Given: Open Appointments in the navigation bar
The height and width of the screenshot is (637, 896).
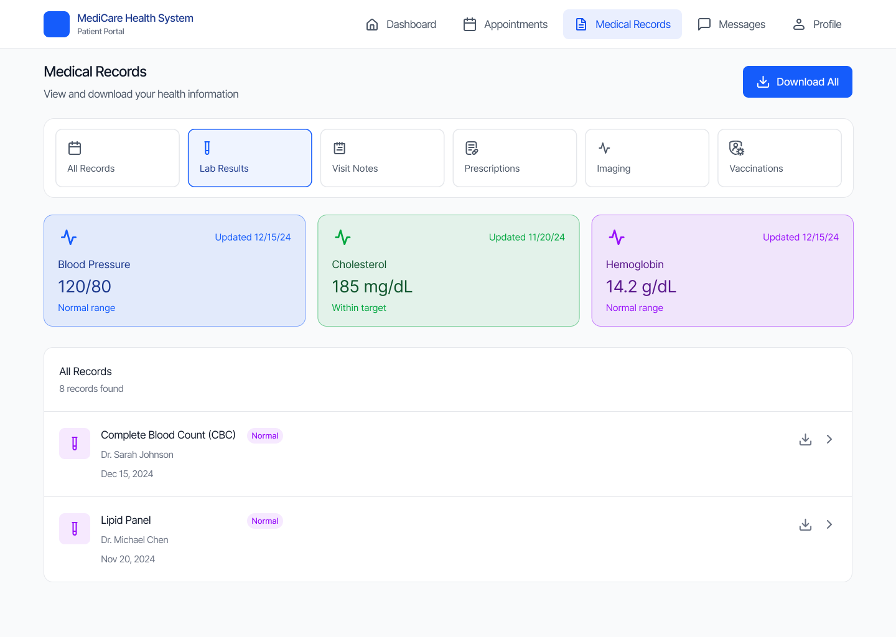Looking at the screenshot, I should 505,24.
